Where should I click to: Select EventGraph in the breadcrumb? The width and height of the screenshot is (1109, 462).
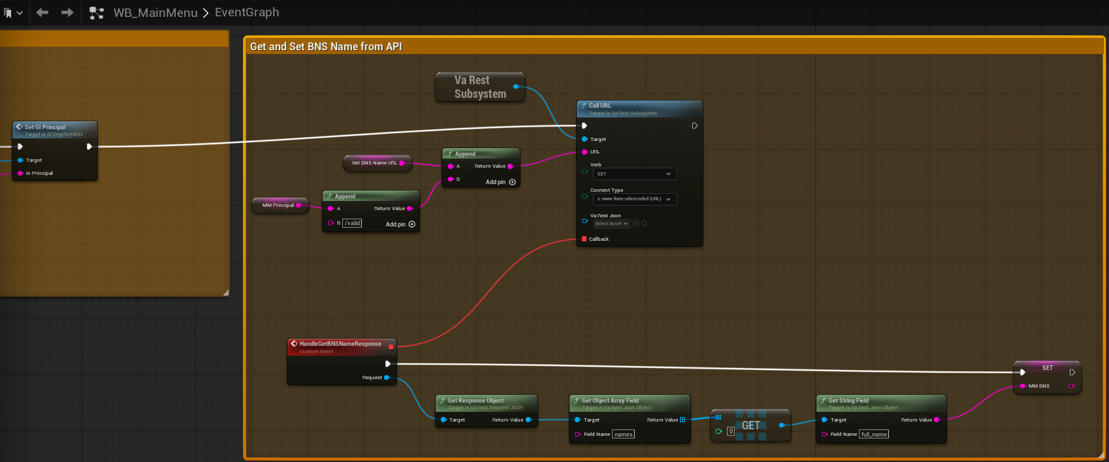[x=247, y=13]
